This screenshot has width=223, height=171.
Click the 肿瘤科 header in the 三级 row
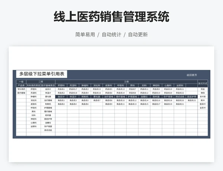pos(85,85)
